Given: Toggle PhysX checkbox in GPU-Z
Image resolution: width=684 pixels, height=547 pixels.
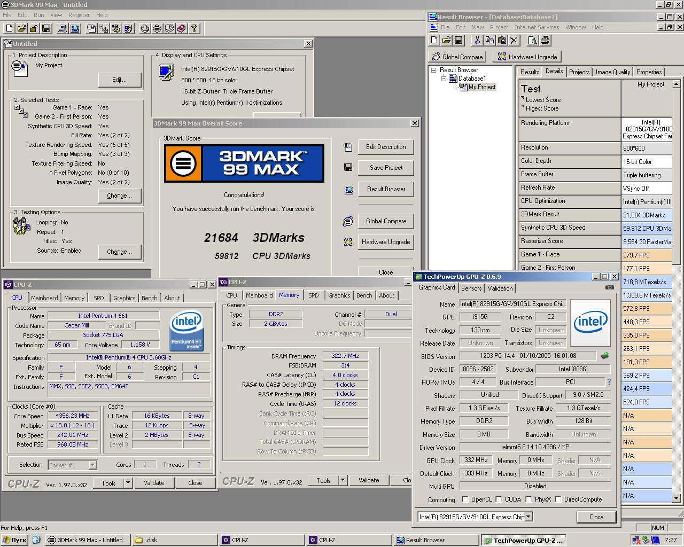Looking at the screenshot, I should click(528, 499).
